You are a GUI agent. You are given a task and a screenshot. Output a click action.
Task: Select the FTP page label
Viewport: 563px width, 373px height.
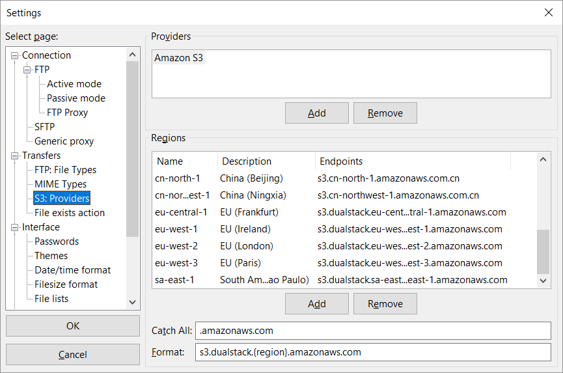point(42,70)
